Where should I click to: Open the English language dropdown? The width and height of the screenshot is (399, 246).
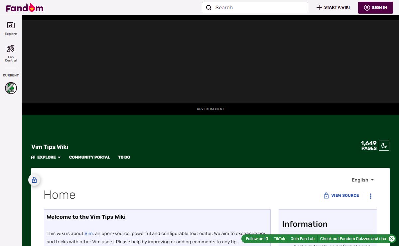[x=363, y=180]
